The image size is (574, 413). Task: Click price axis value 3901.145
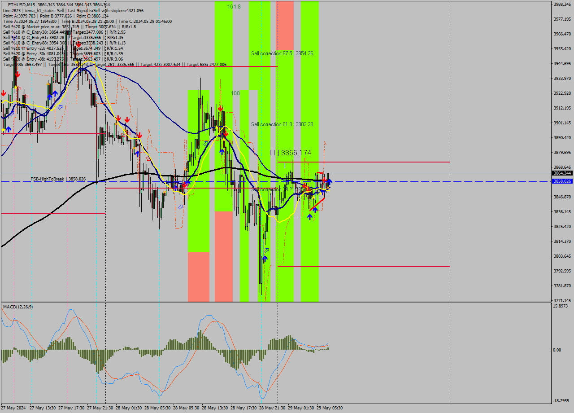point(563,123)
